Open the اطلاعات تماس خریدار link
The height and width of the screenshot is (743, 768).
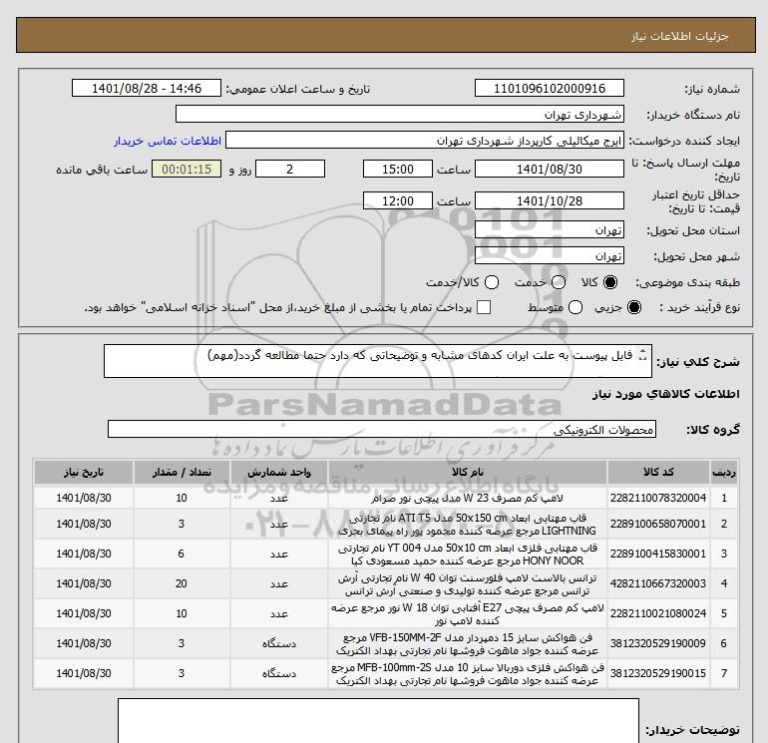click(168, 141)
